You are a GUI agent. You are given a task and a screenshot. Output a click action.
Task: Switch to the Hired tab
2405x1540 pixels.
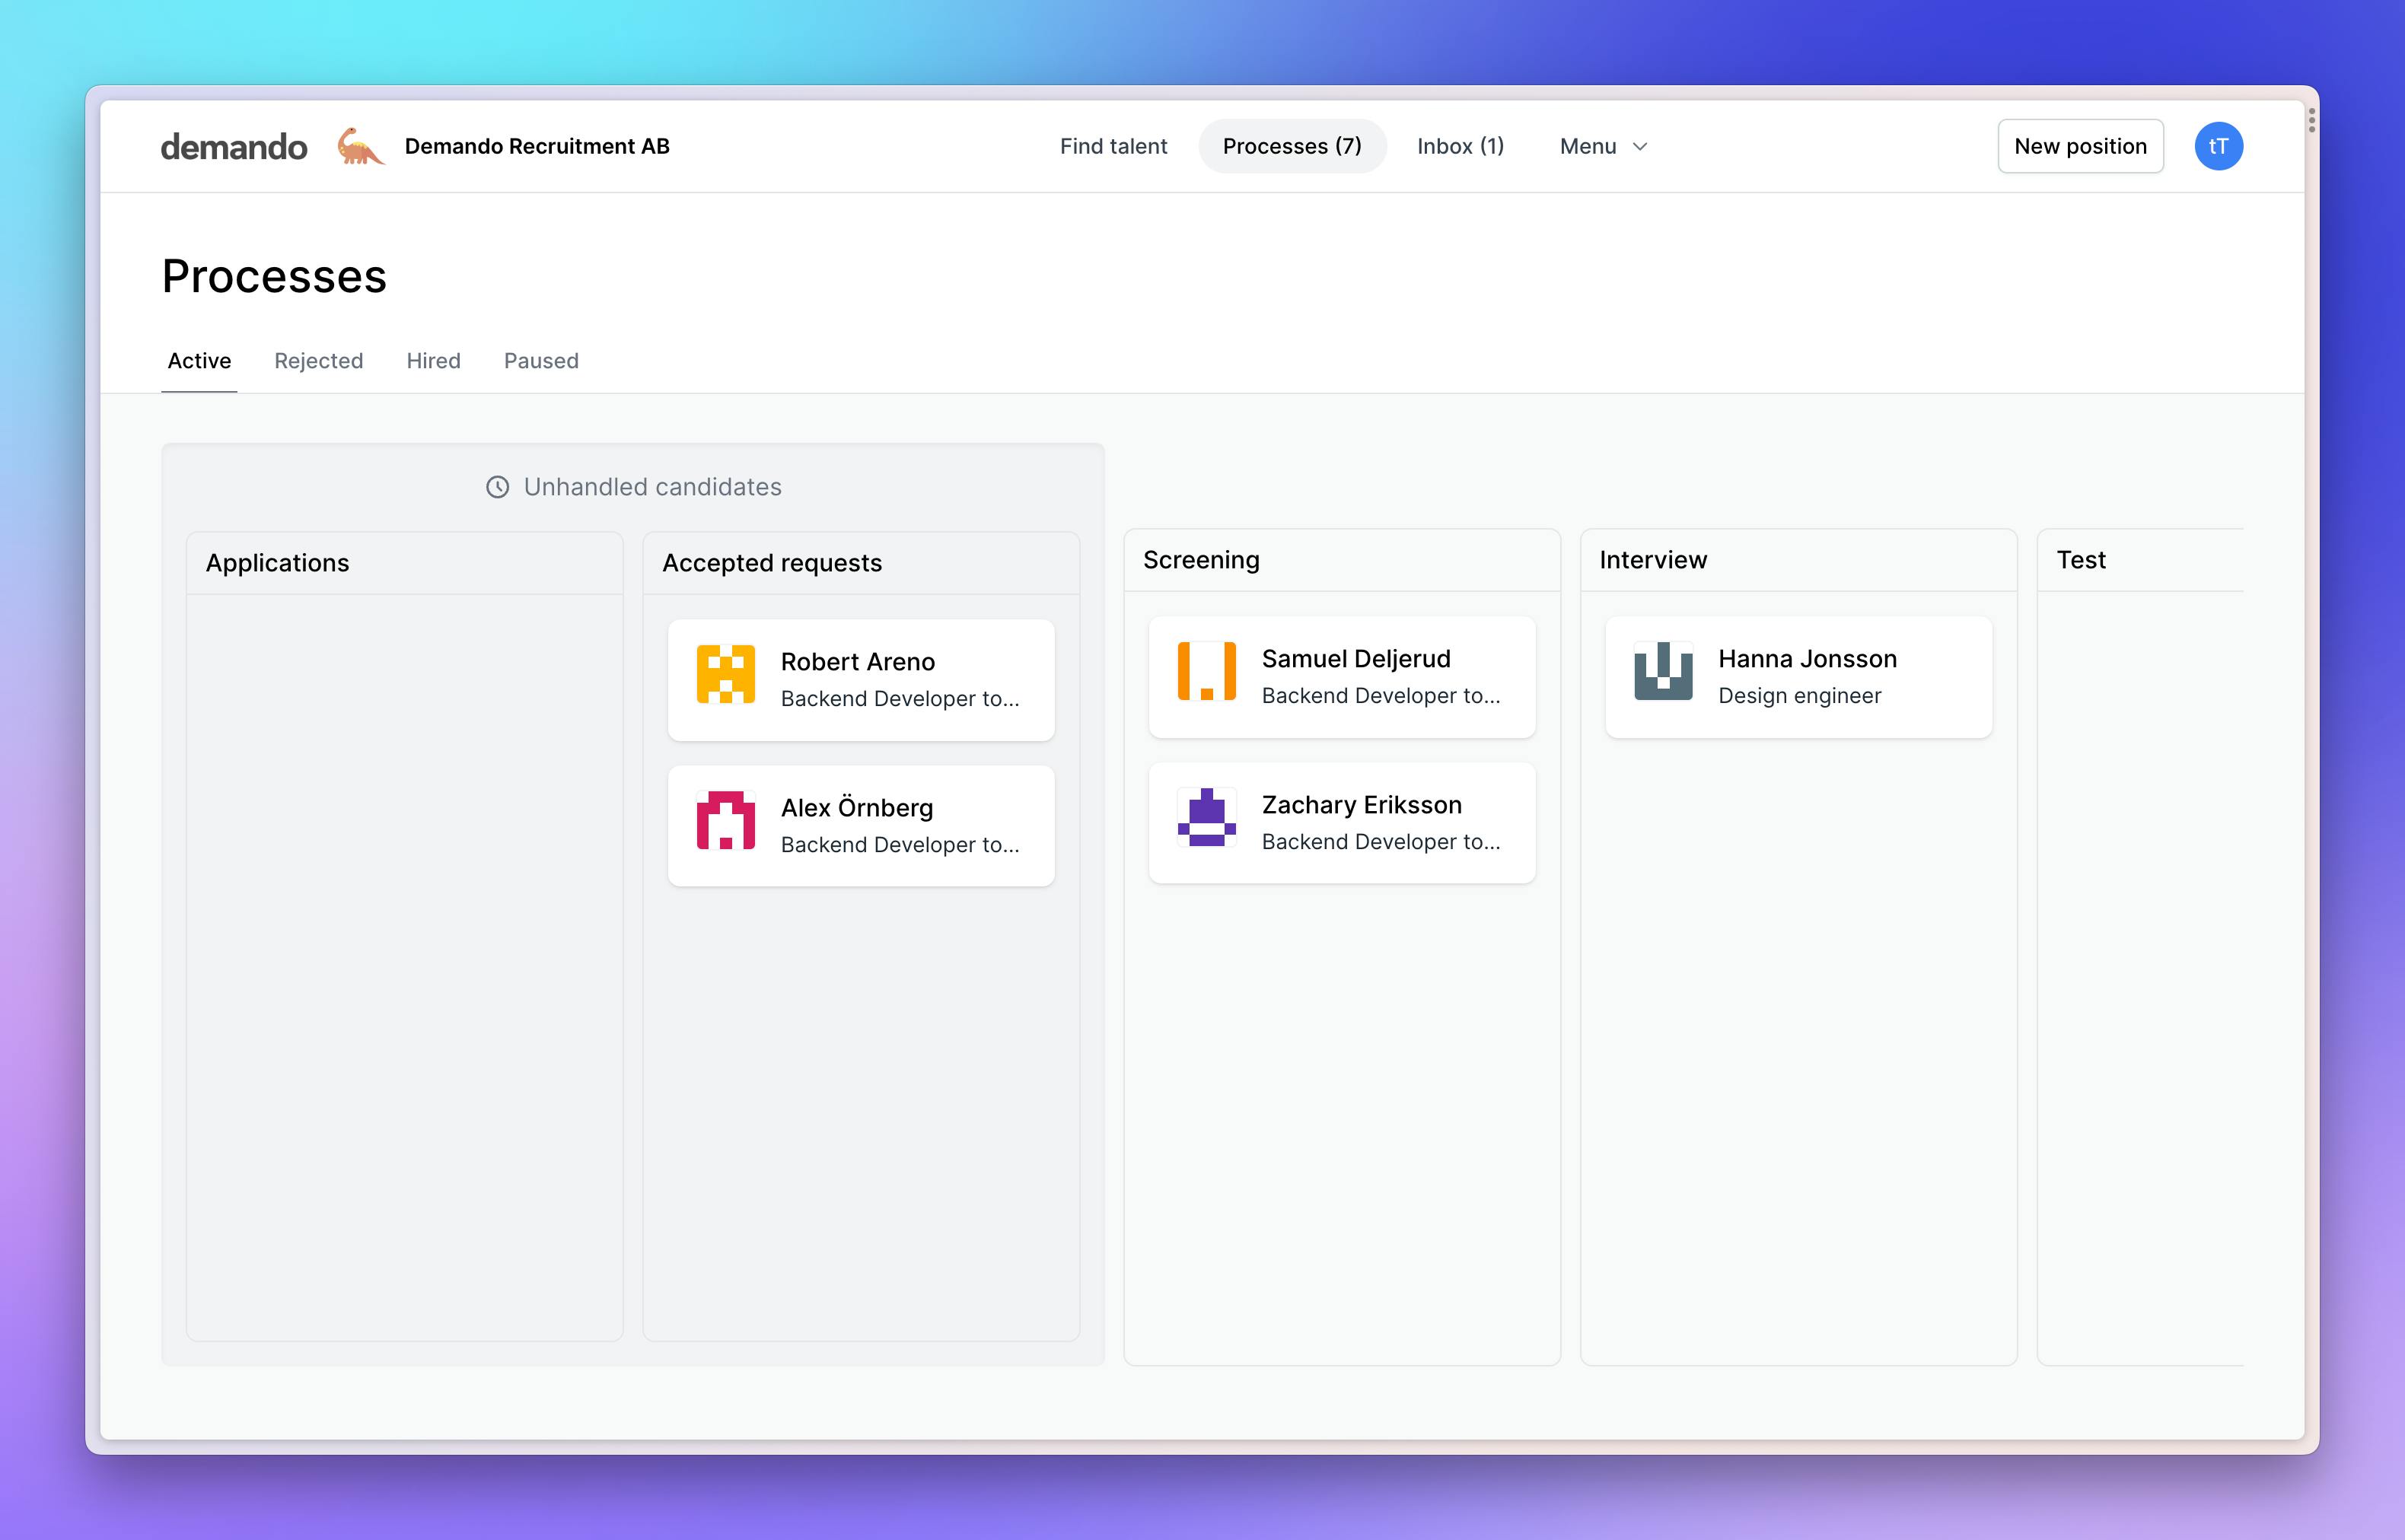[x=433, y=361]
